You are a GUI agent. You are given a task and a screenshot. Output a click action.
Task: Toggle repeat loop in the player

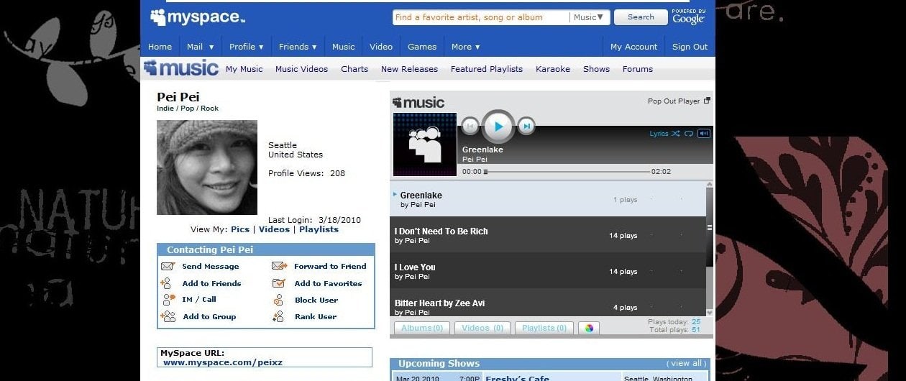tap(689, 134)
